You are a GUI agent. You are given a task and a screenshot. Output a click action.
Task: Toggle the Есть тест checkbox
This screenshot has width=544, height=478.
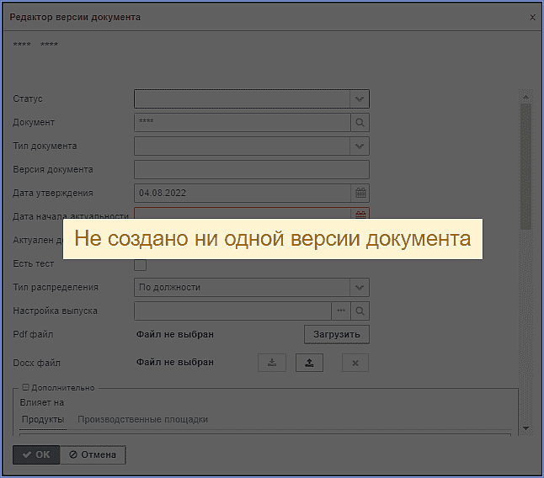[x=140, y=265]
